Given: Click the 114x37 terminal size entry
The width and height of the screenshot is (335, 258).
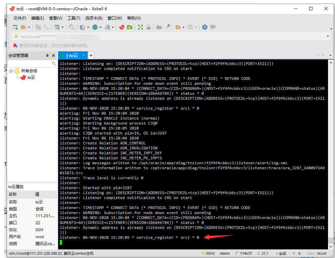Looking at the screenshot, I should click(244, 253).
